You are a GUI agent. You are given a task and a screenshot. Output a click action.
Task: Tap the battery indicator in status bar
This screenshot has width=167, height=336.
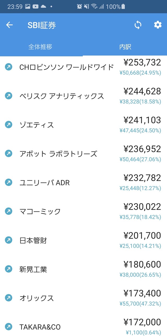point(123,7)
